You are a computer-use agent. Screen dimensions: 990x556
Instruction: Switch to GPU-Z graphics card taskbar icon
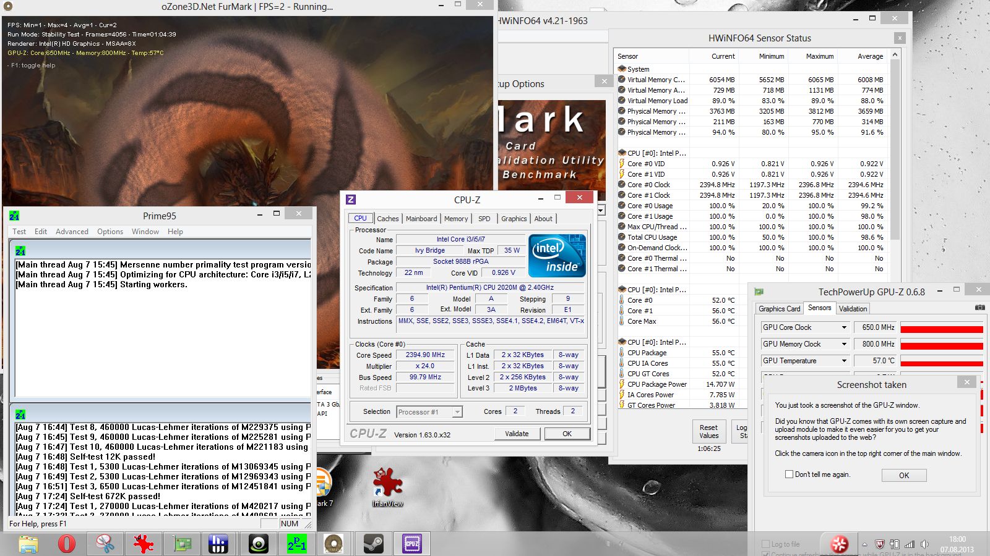click(x=182, y=544)
